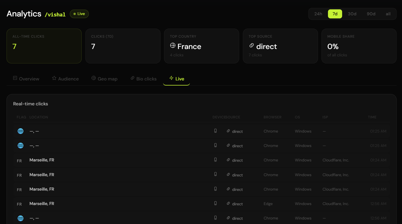Screen dimensions: 402x224
Task: Click 'Windows' in the Edge row
Action: pos(303,204)
